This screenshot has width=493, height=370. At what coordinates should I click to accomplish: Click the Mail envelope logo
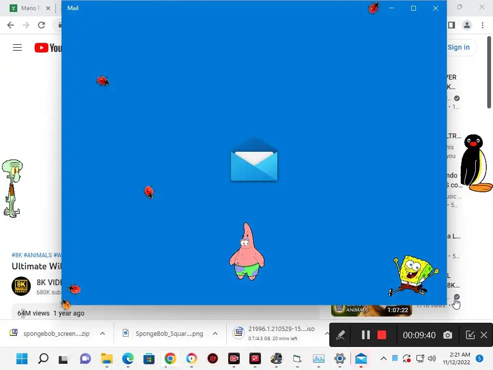254,159
